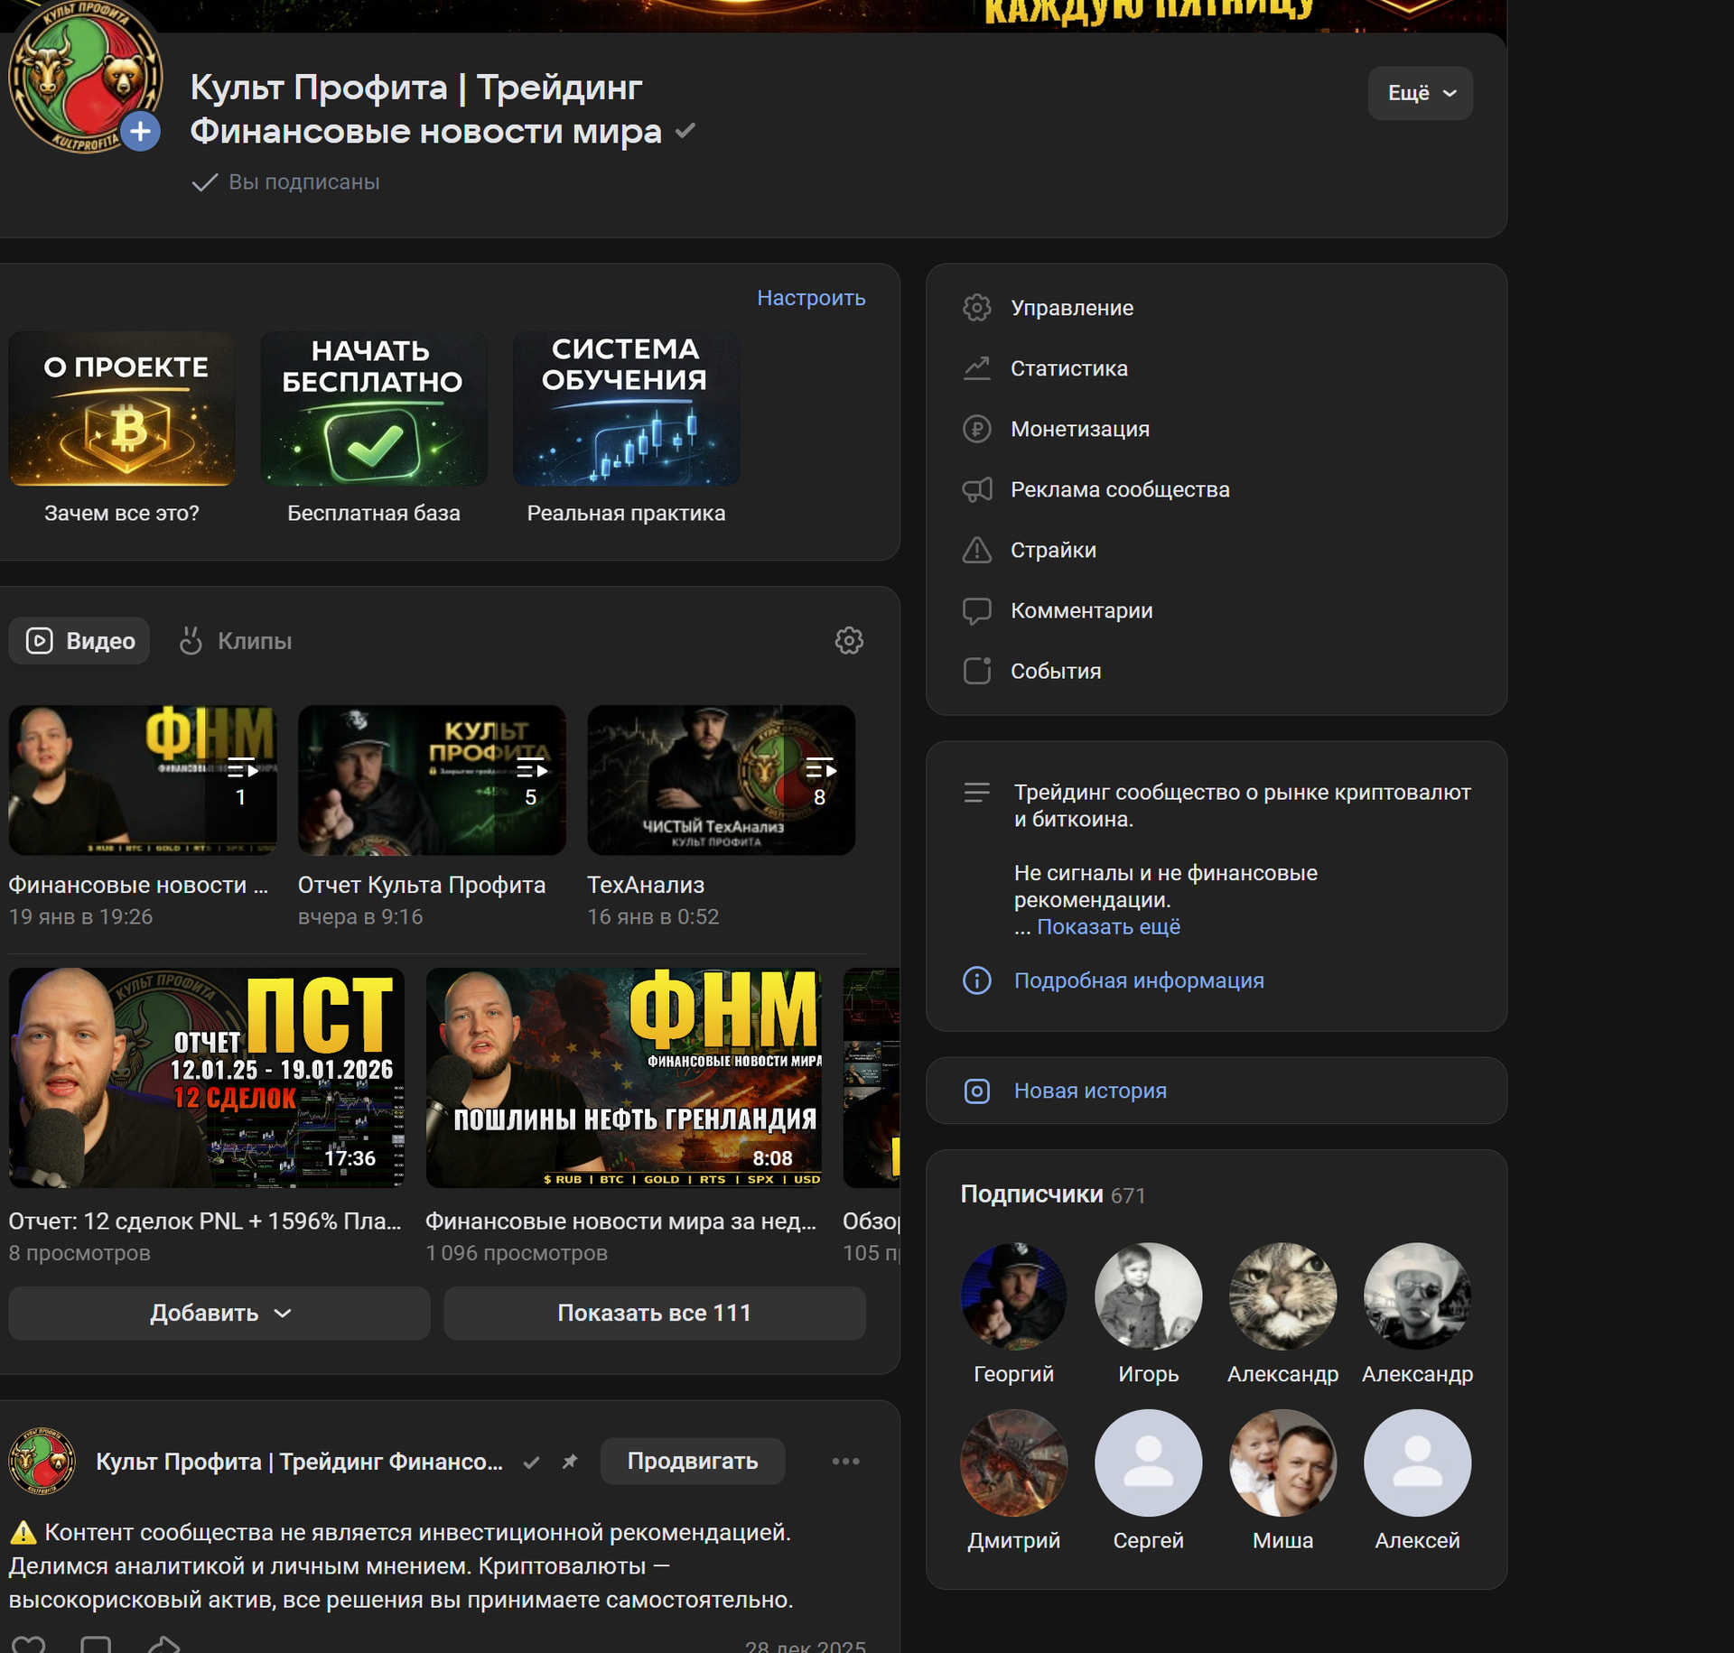The width and height of the screenshot is (1734, 1653).
Task: Expand the description with Показать ещё
Action: [1107, 927]
